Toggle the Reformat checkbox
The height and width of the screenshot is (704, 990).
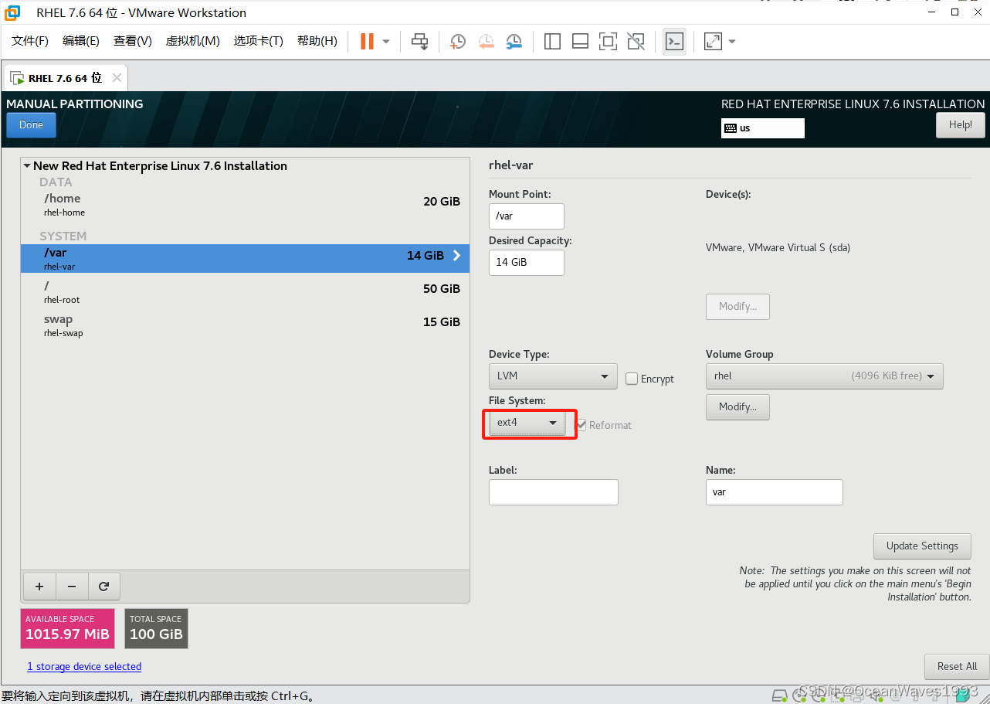(581, 425)
